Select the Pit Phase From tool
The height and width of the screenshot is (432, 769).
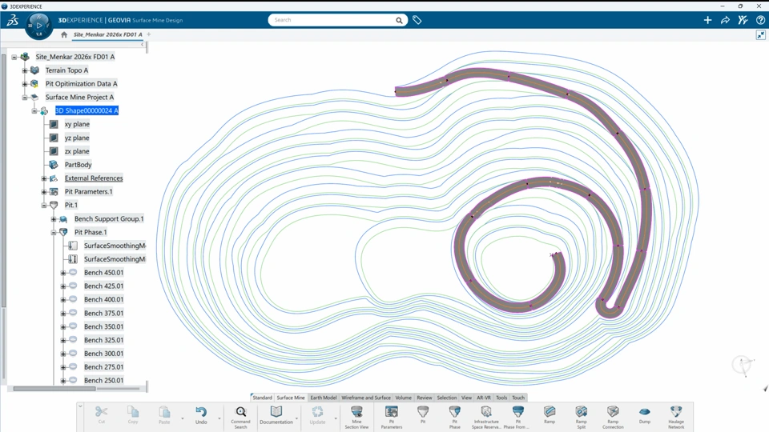517,417
